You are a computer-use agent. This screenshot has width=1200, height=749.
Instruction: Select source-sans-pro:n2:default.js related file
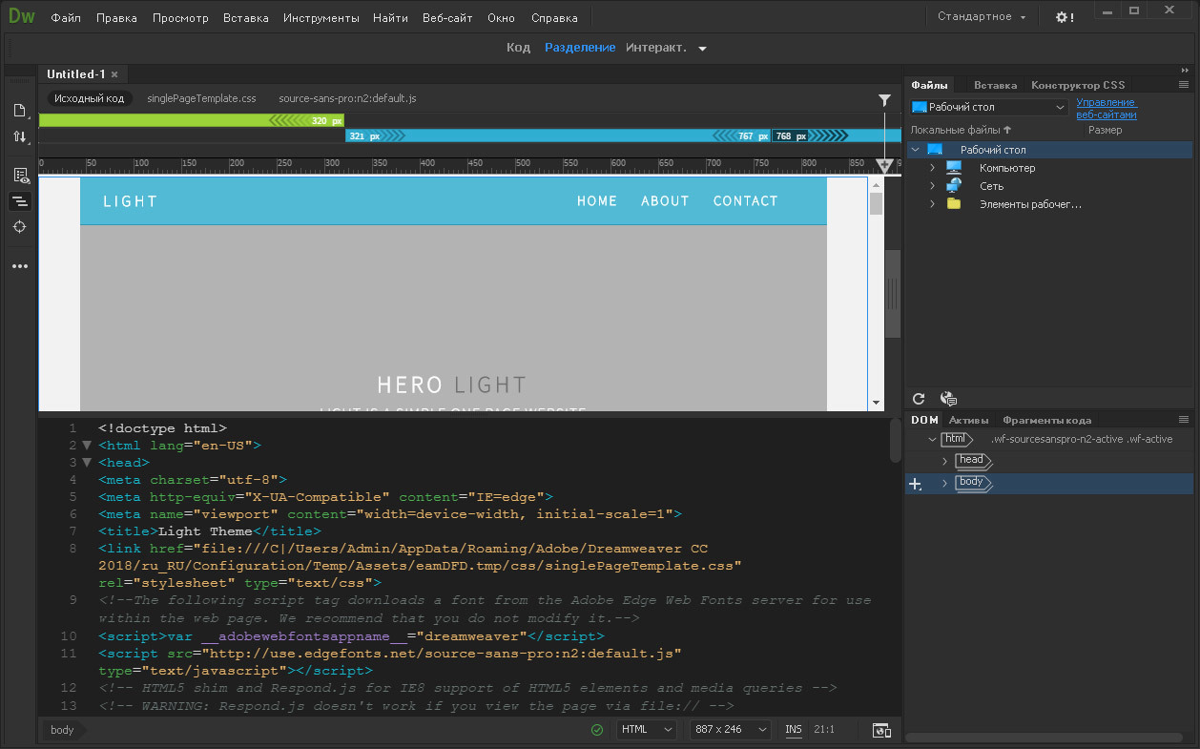click(347, 98)
